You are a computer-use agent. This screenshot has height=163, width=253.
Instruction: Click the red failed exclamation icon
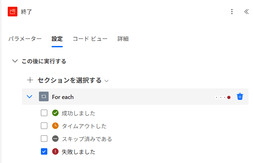point(55,151)
